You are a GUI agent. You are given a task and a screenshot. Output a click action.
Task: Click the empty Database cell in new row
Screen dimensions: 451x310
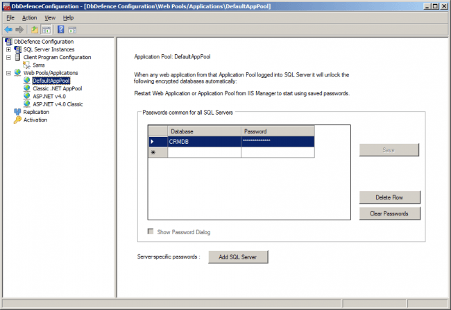click(x=204, y=152)
